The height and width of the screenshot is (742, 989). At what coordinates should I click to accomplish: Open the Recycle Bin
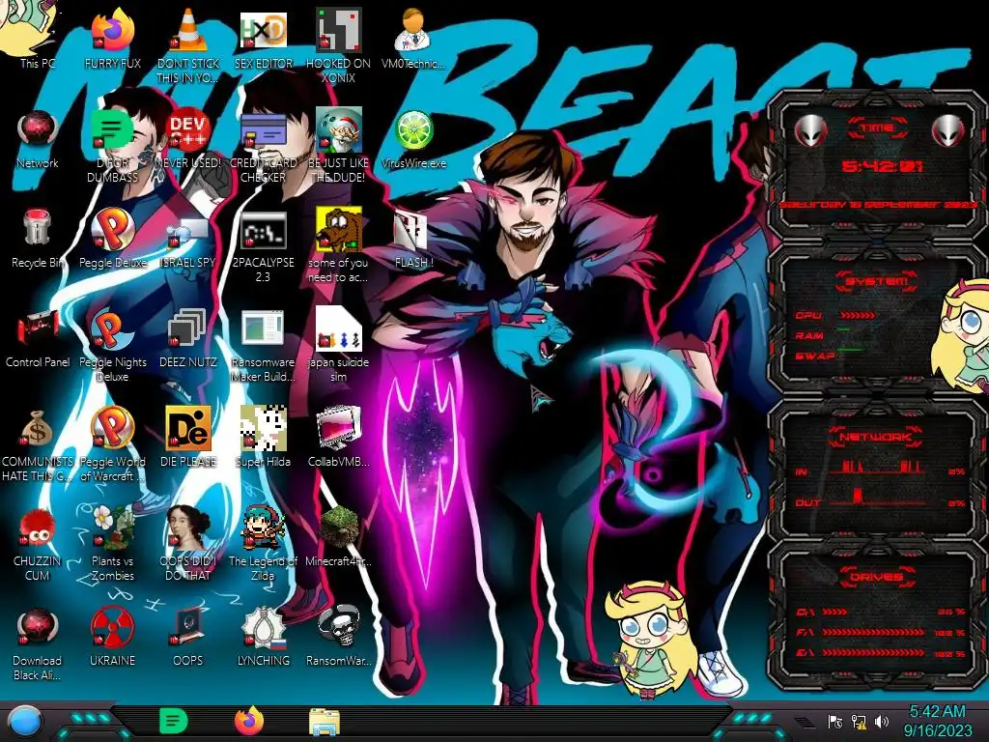point(37,239)
